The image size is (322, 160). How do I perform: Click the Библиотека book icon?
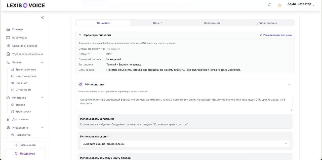coord(8,38)
